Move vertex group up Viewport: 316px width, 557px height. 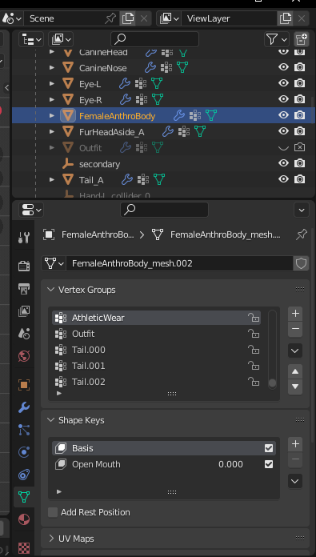pos(295,372)
